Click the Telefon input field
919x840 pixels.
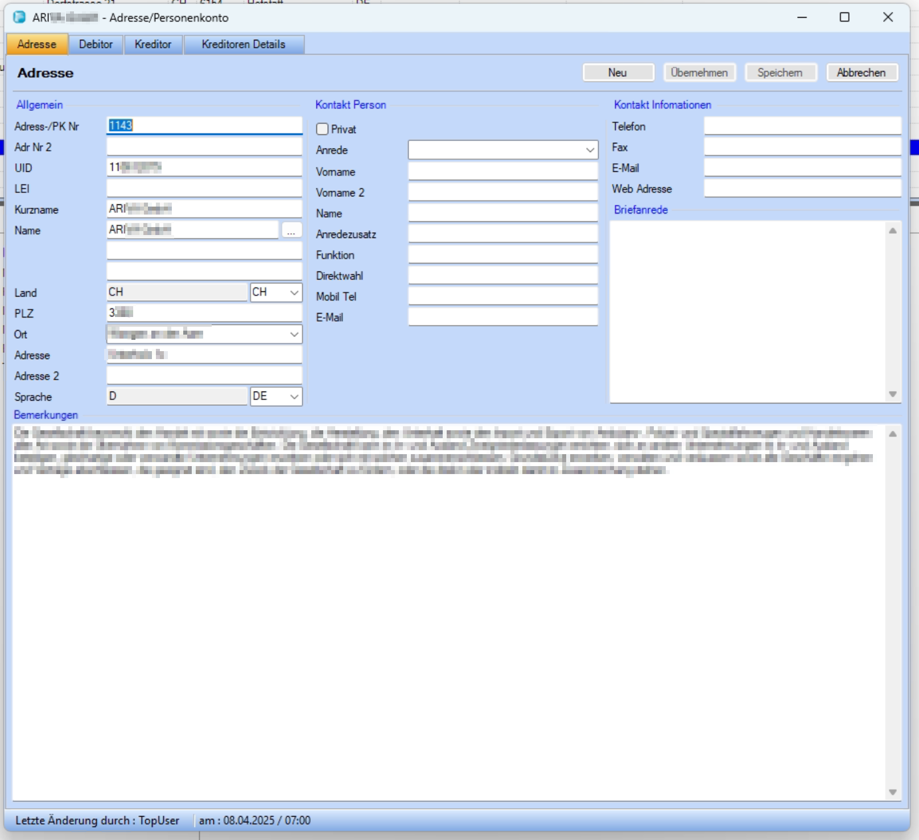[802, 126]
